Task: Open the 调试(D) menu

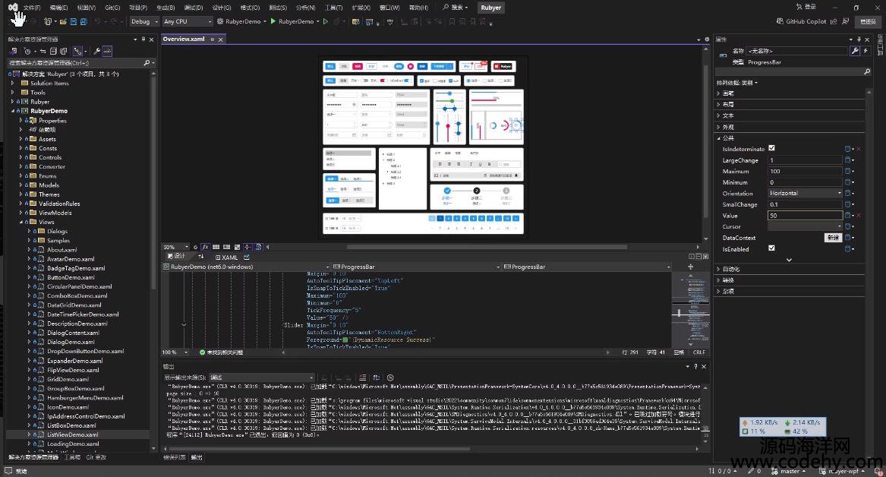Action: tap(194, 8)
